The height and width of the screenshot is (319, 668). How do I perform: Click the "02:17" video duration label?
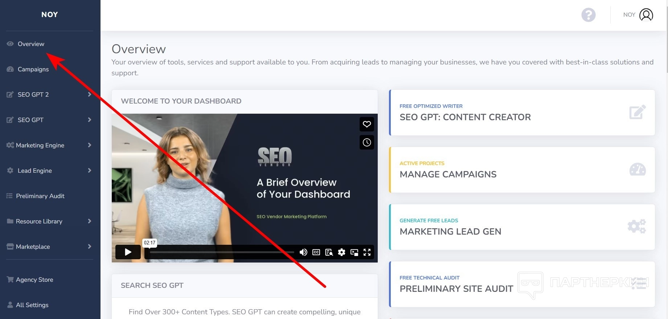tap(149, 243)
